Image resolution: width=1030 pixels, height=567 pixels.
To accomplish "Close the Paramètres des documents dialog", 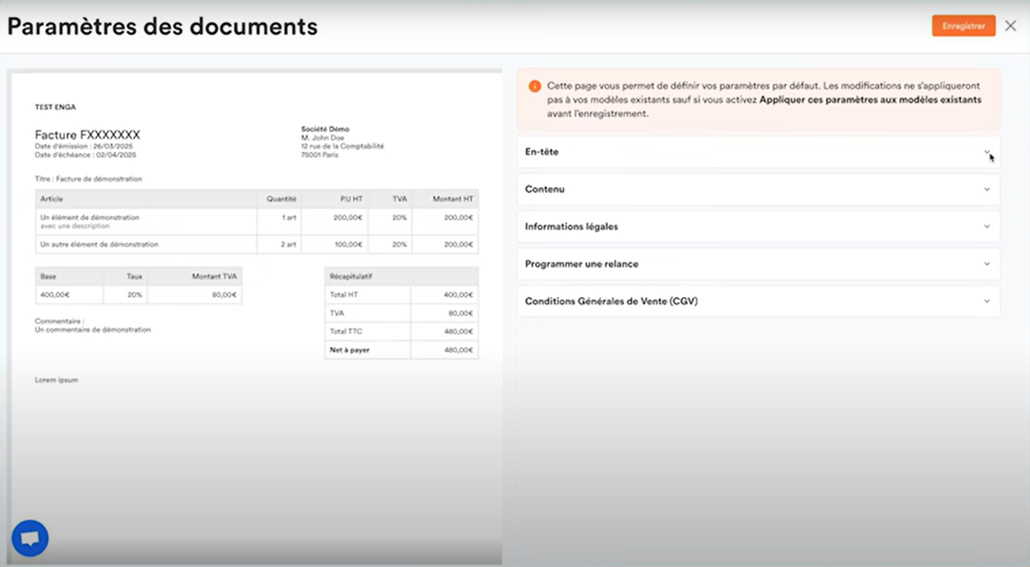I will [1010, 26].
